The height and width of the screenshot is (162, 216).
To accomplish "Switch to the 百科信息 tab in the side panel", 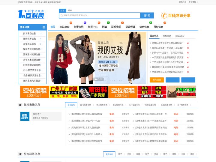I will click(x=167, y=36).
